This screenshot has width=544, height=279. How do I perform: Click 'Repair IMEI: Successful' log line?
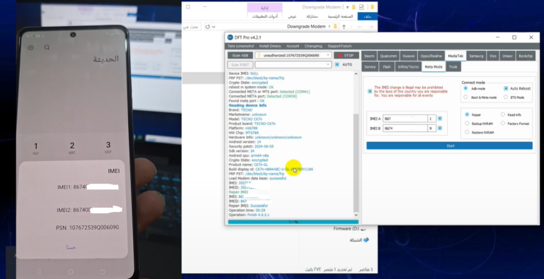click(x=248, y=206)
